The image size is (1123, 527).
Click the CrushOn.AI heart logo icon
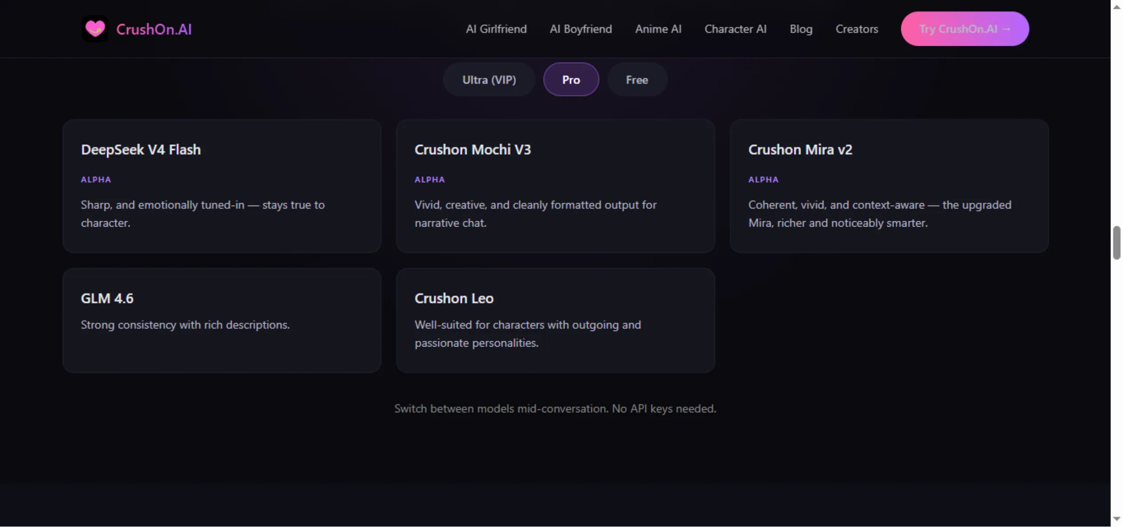(95, 29)
